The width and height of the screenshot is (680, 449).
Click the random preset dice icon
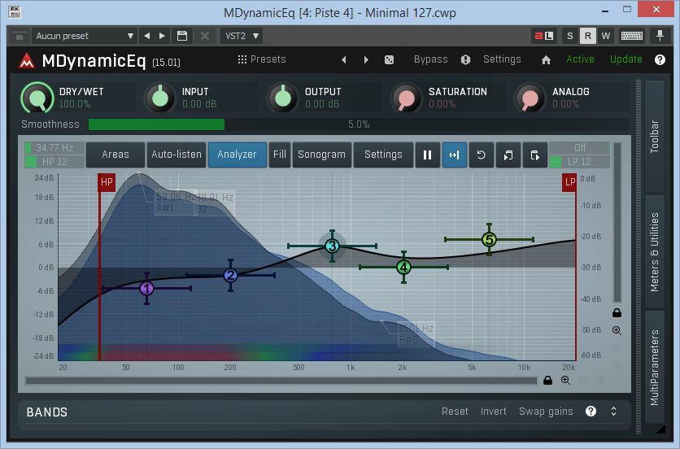389,60
